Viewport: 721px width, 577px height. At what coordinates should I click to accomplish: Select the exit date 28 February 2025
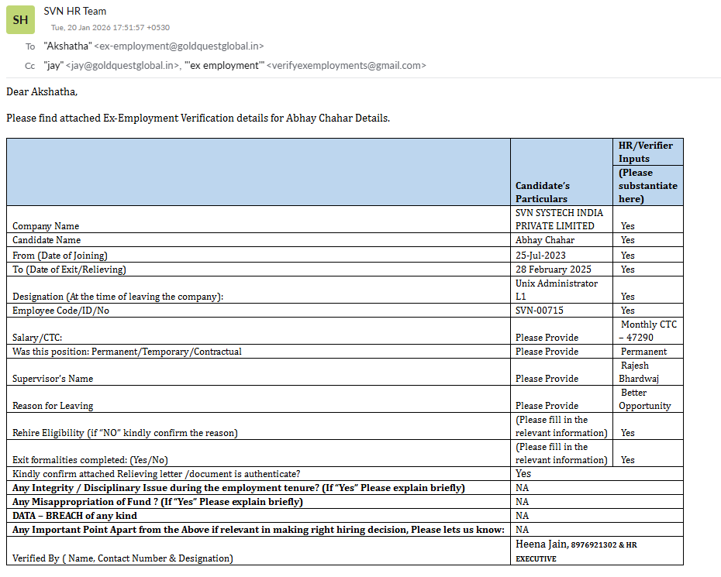tap(553, 270)
